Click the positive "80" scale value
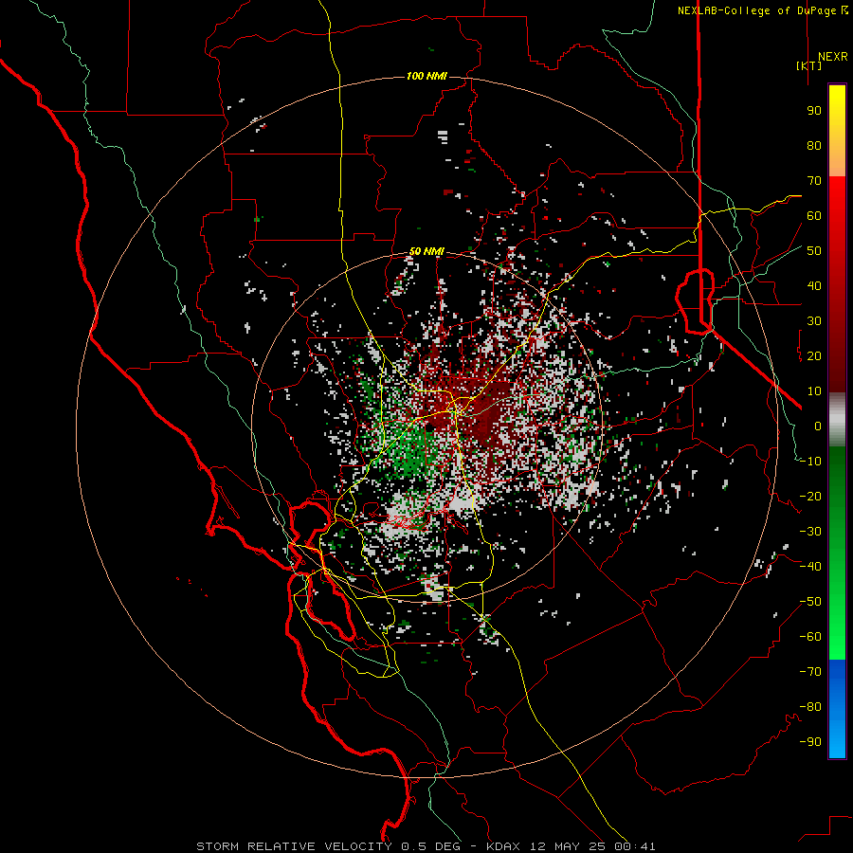 [814, 146]
